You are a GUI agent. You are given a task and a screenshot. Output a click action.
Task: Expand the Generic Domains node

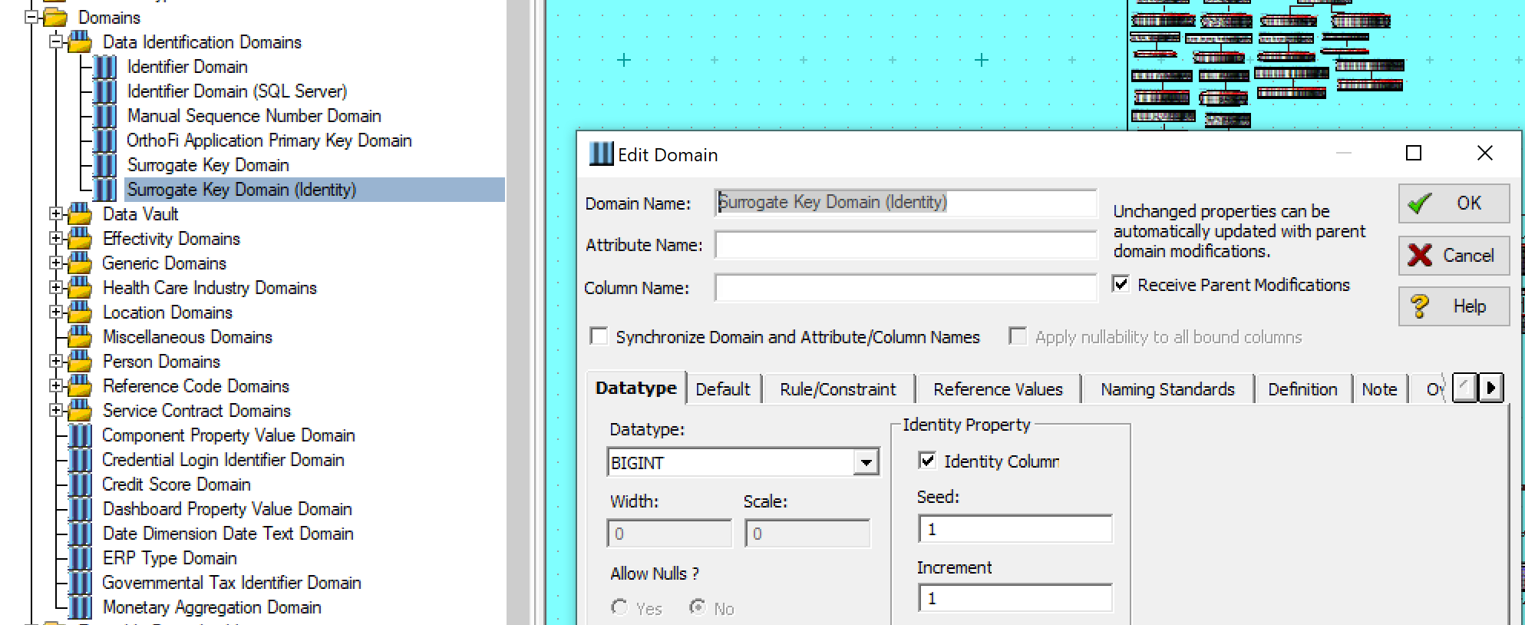click(56, 263)
